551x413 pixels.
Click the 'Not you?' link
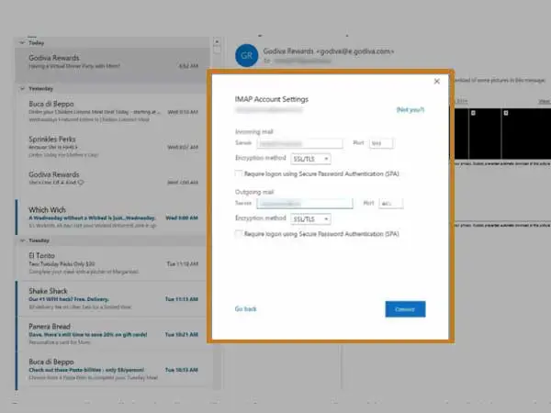coord(410,110)
